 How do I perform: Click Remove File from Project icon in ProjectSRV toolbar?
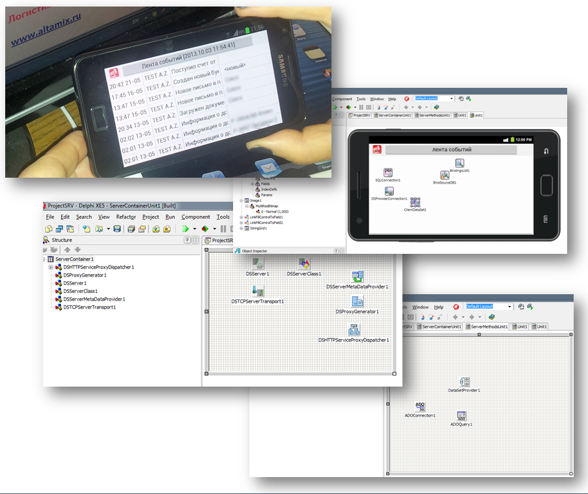coord(167,228)
